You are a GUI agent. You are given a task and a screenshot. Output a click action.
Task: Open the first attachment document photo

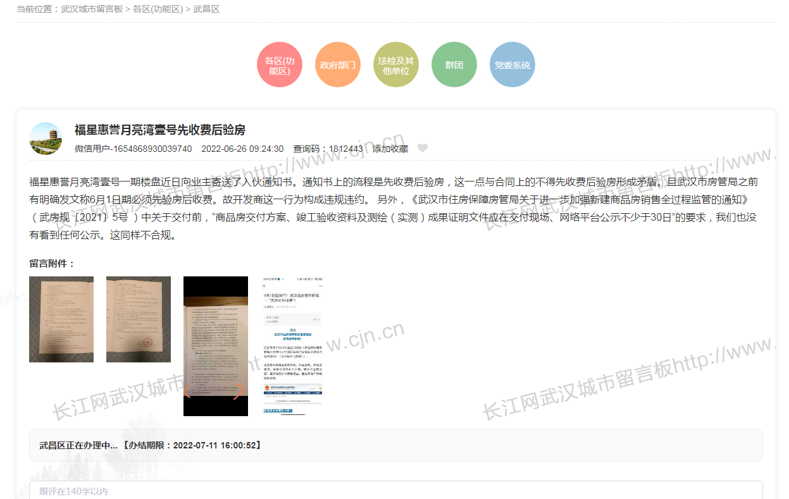61,319
